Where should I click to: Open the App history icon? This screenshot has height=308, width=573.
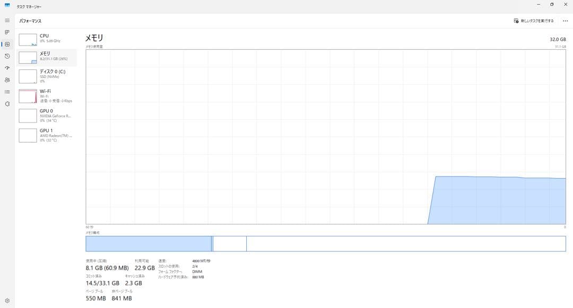[7, 56]
